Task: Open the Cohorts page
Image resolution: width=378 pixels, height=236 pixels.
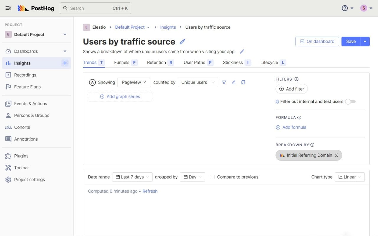Action: 22,127
